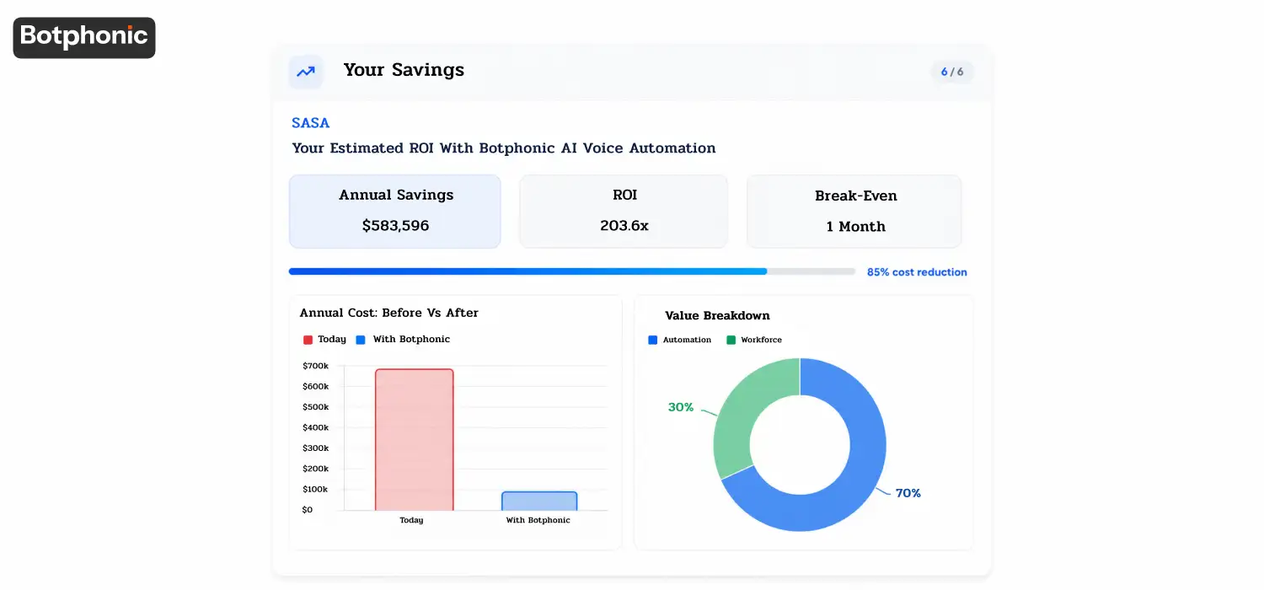Click the 85% cost reduction label
Screen dimensions: 1264x590
(917, 272)
